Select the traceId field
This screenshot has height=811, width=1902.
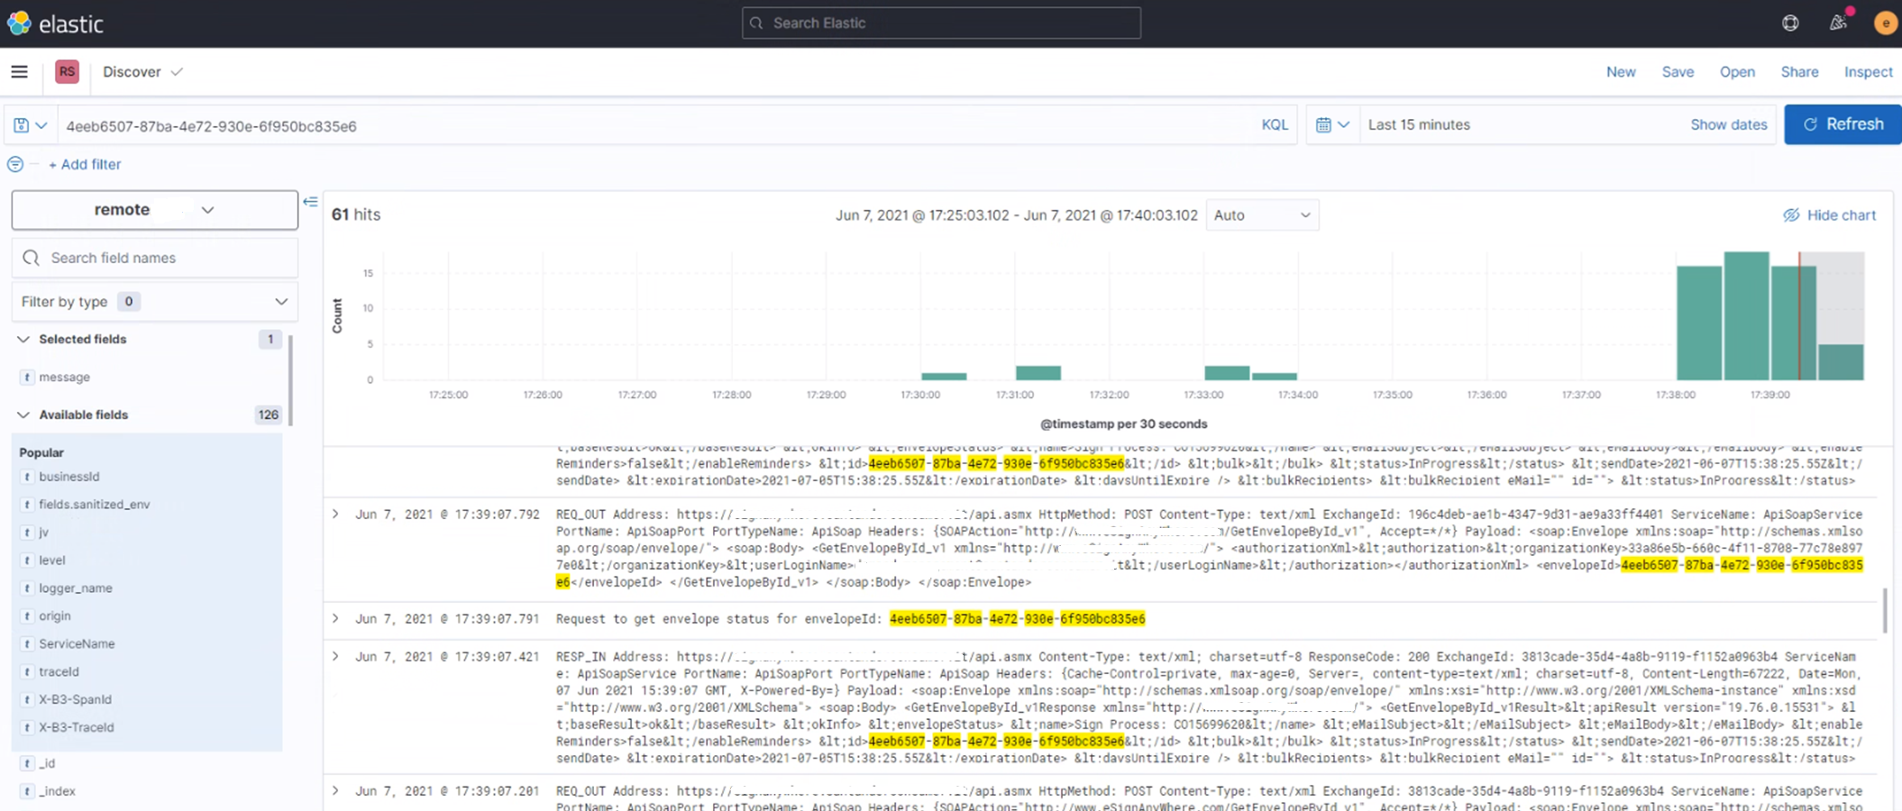(x=59, y=672)
